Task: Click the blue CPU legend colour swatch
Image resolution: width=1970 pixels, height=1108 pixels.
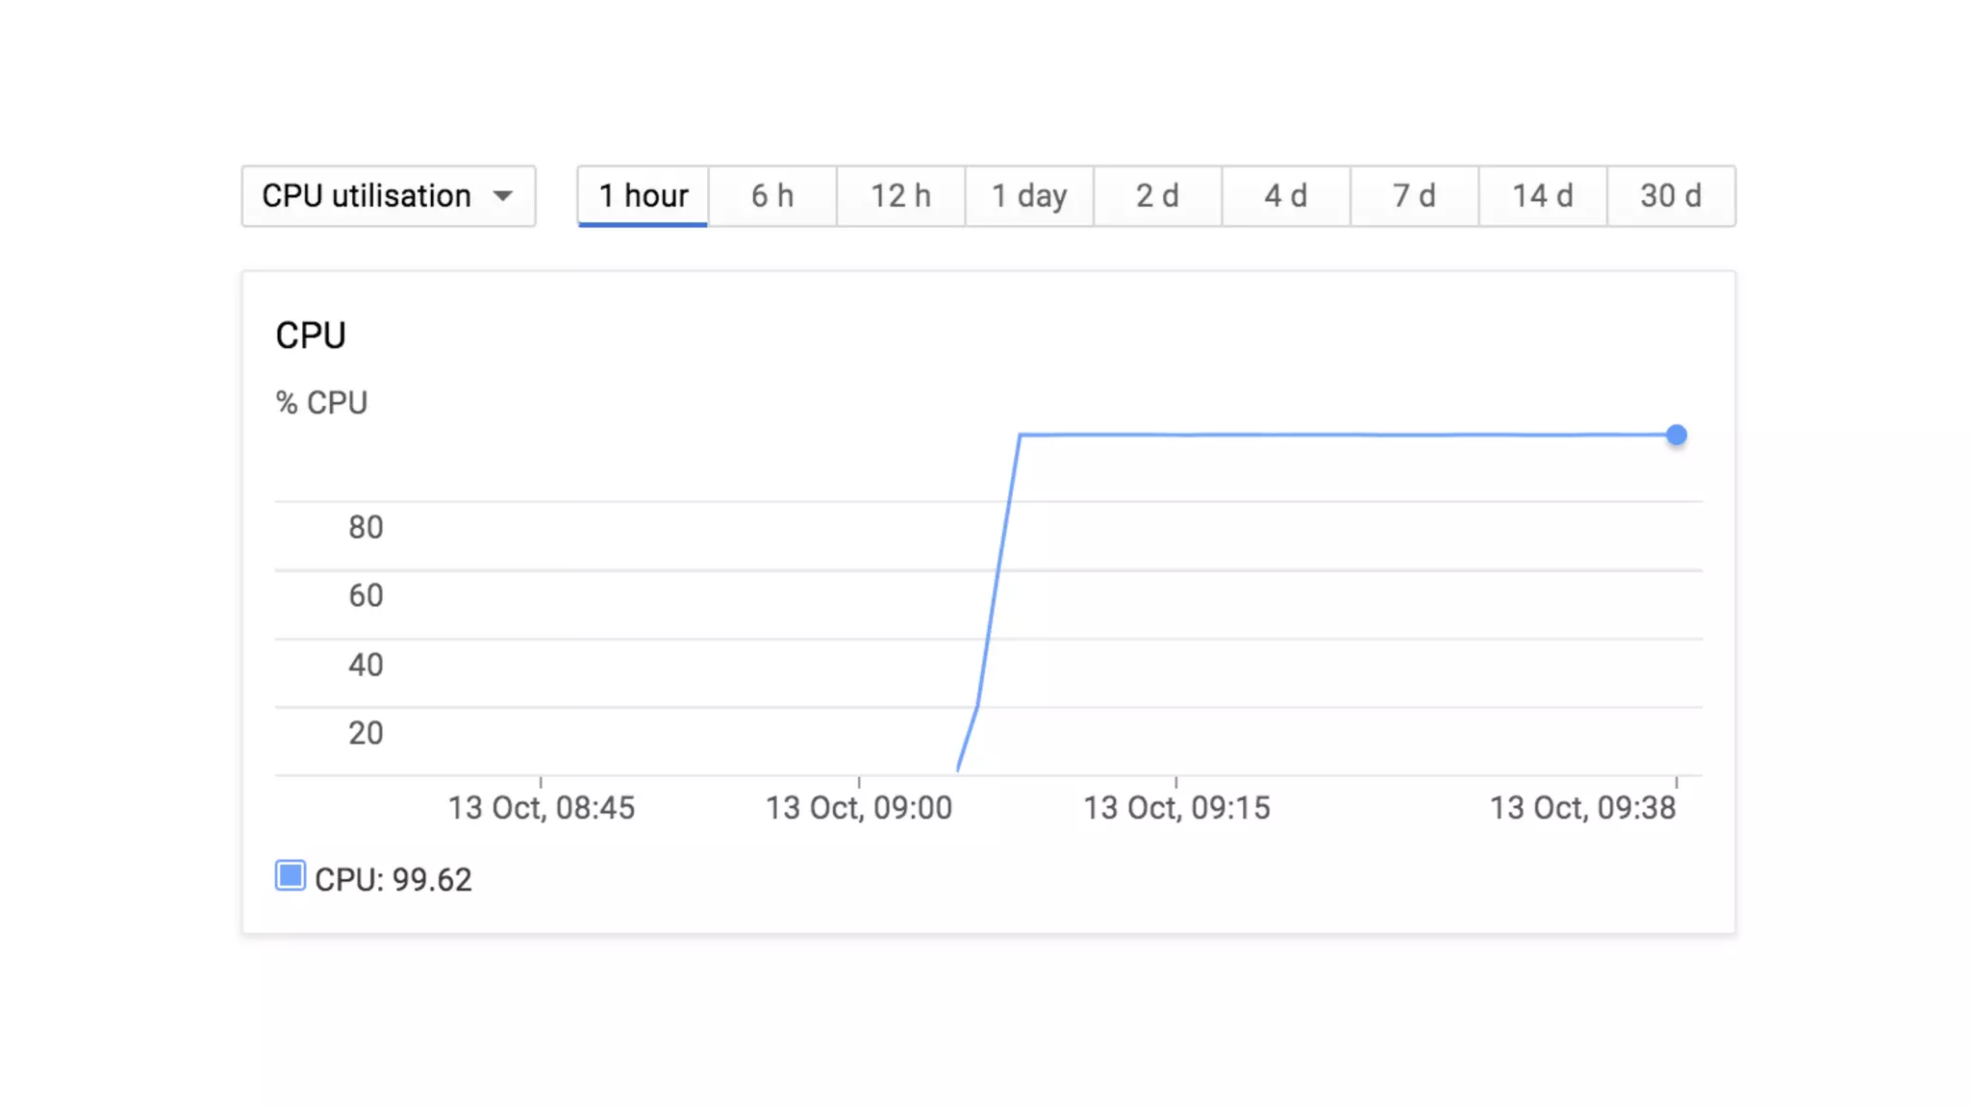Action: coord(290,876)
